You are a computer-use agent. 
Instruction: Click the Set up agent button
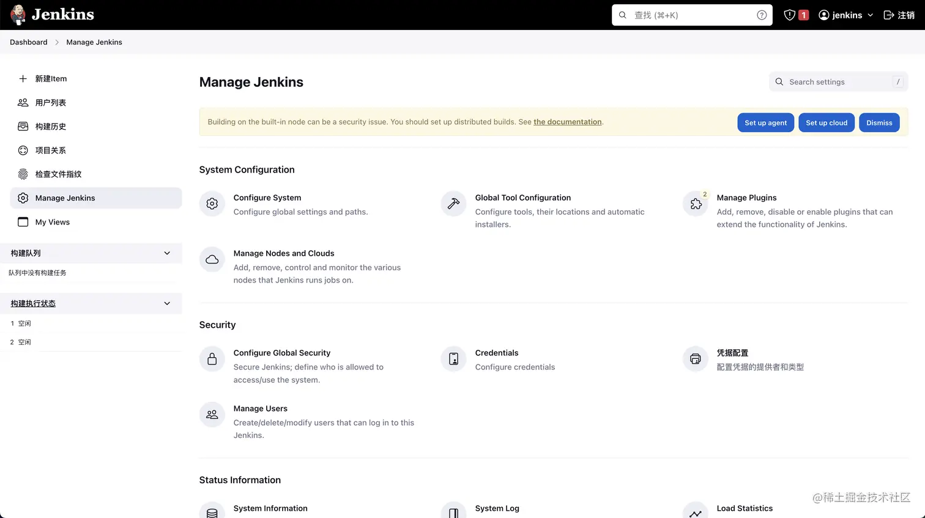point(766,123)
